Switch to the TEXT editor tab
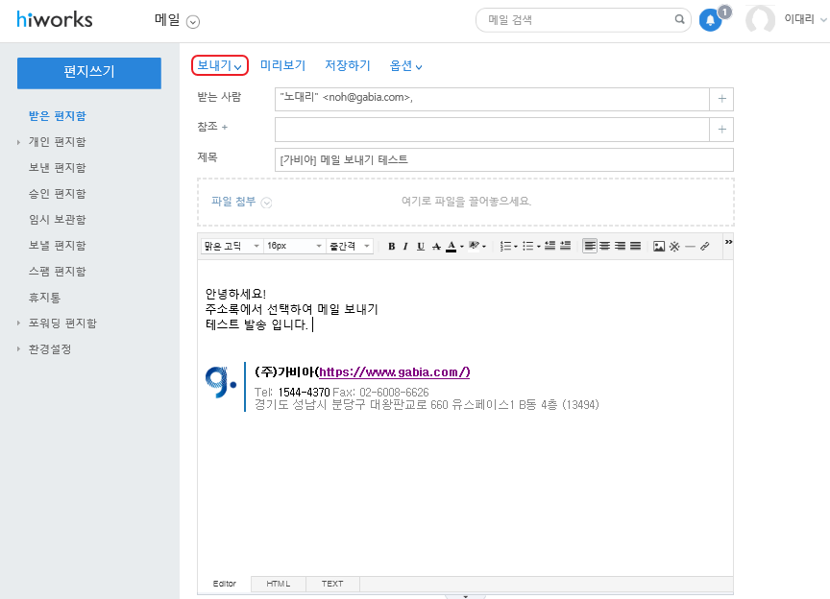830x599 pixels. click(332, 584)
